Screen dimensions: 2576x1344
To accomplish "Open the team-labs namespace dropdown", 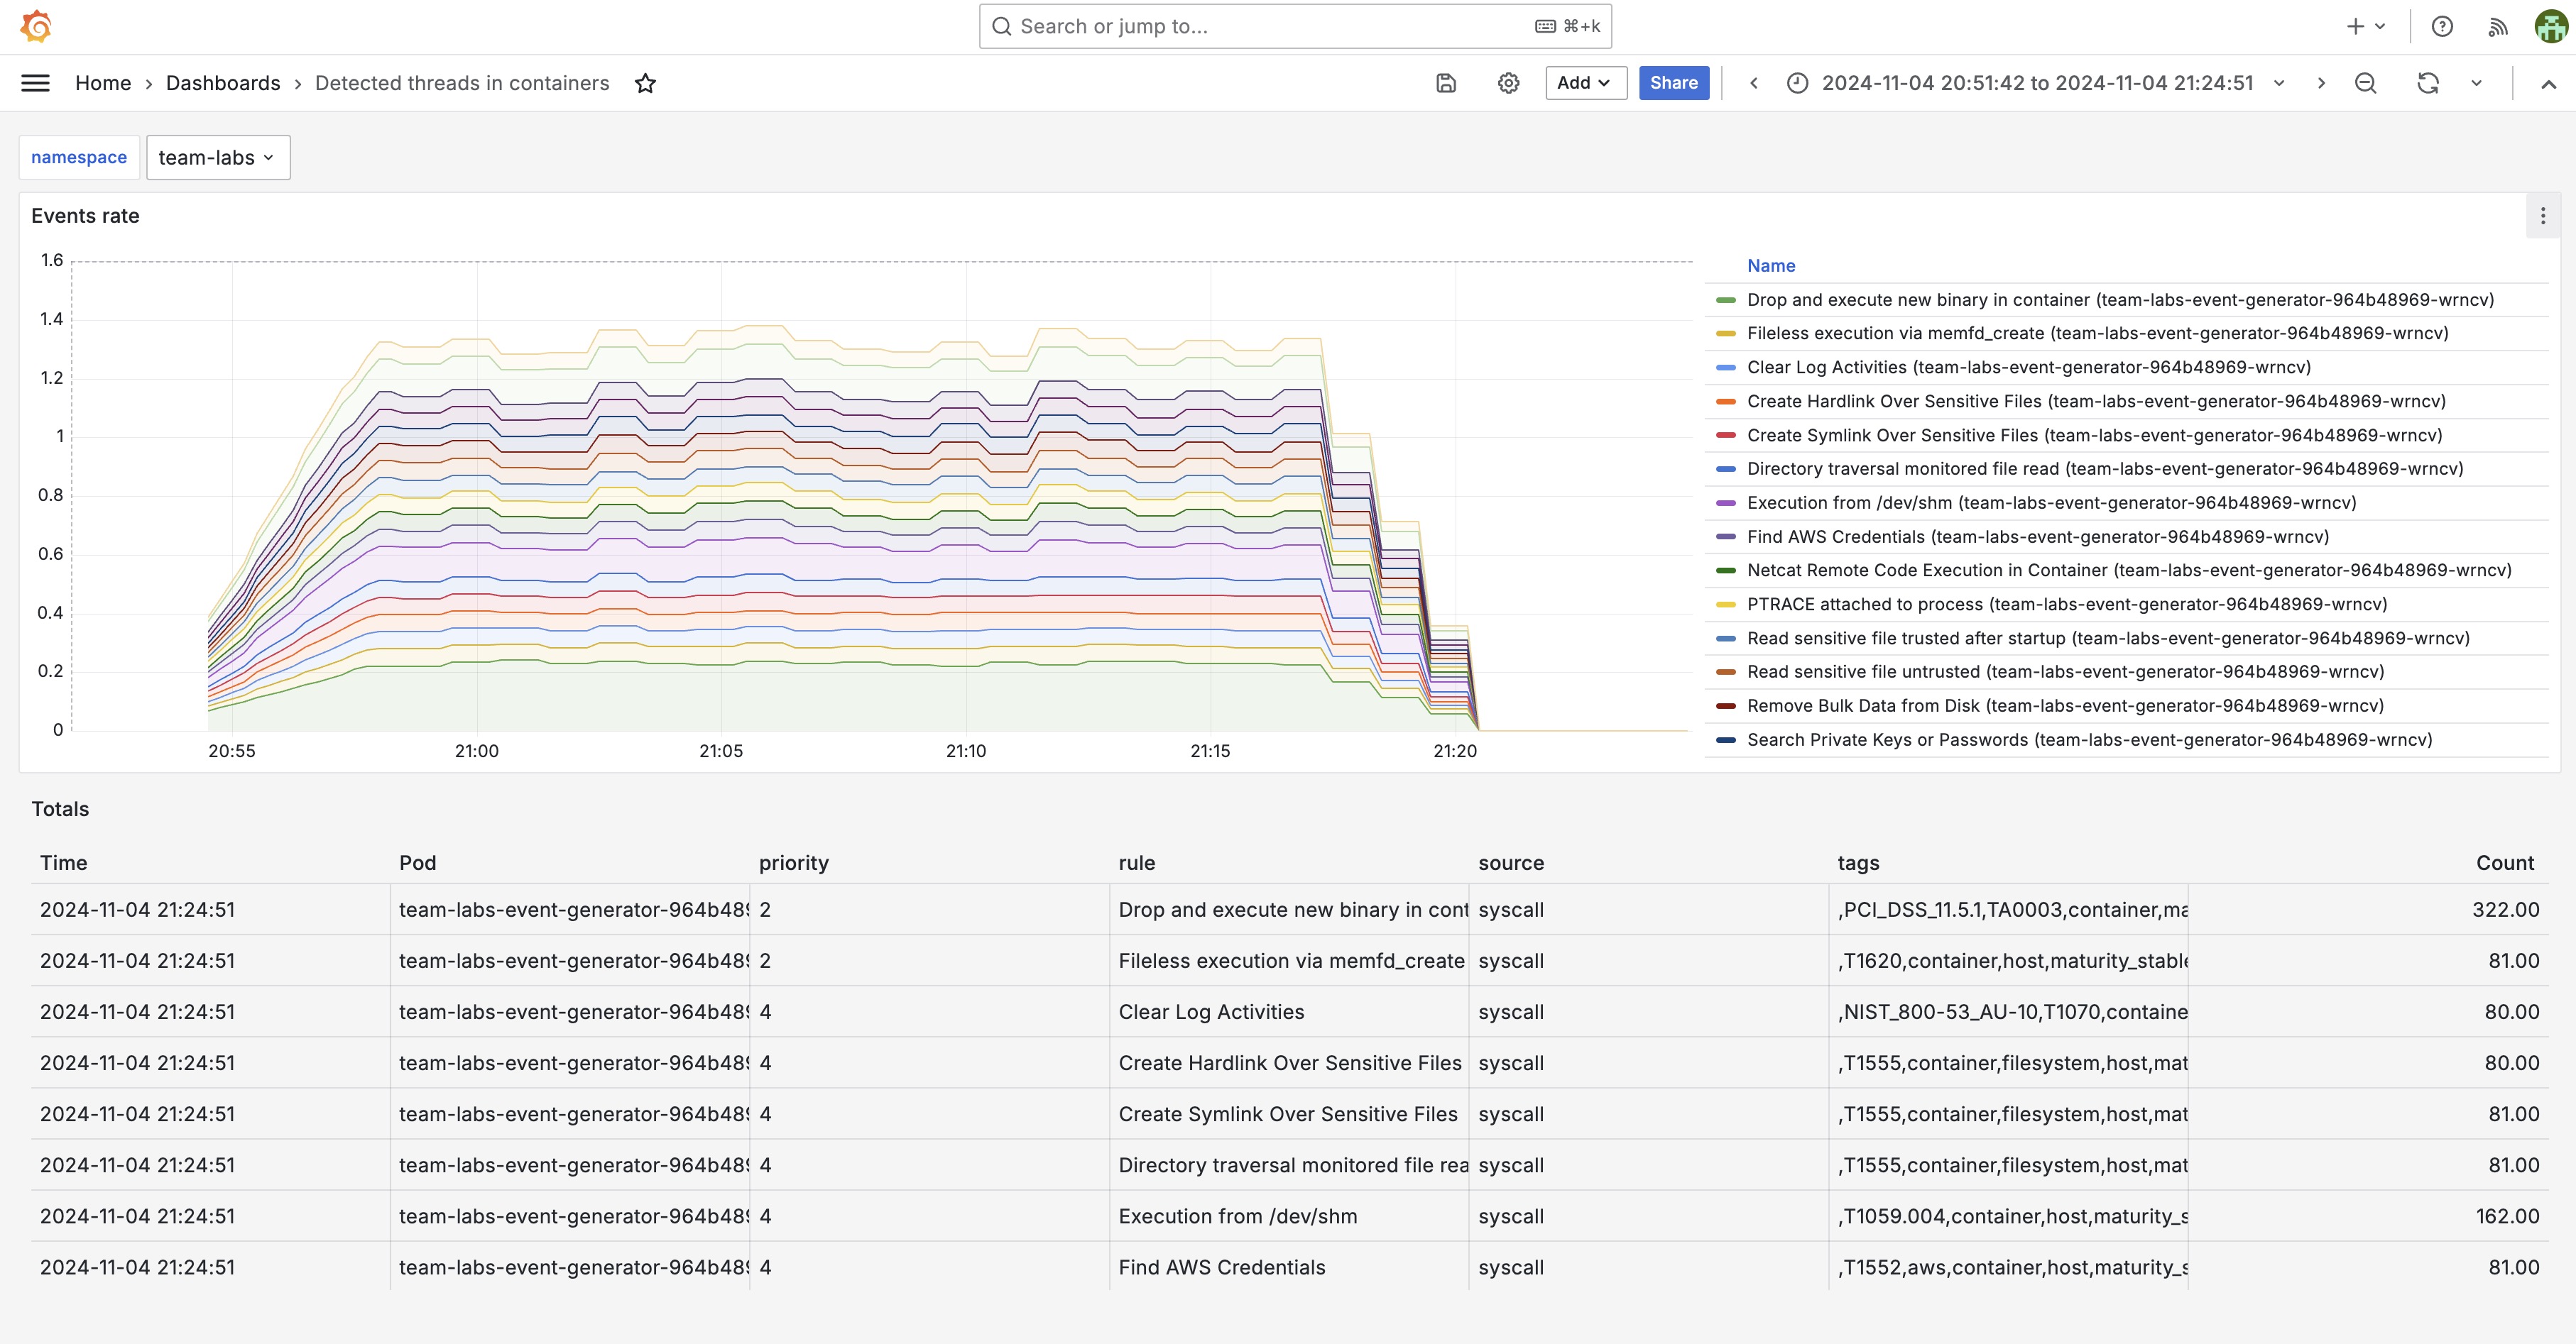I will click(217, 158).
